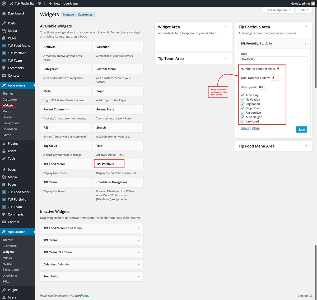Click the Title field containing Portfolio
Screen dimensions: 317x300
(x=274, y=59)
